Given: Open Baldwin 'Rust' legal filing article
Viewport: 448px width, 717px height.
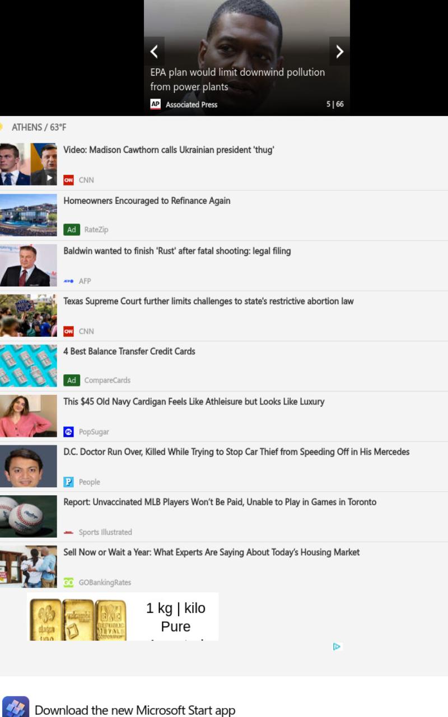Looking at the screenshot, I should [177, 251].
